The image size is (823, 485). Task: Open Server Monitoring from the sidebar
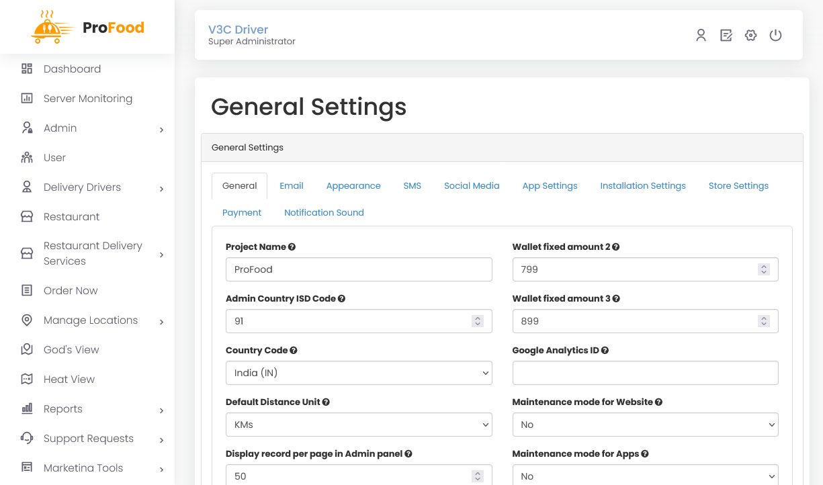87,99
